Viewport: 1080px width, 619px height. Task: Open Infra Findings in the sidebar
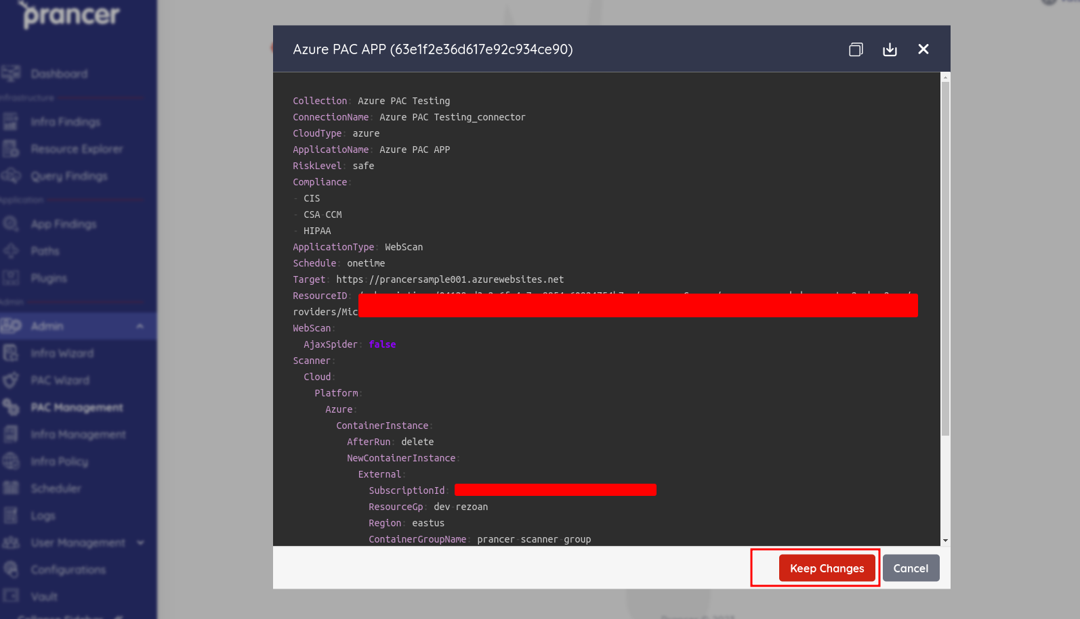point(65,122)
